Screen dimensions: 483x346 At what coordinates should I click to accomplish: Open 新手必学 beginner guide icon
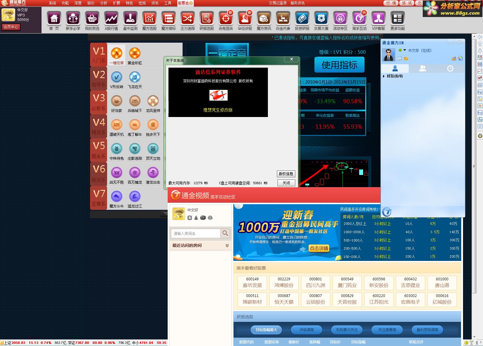click(73, 19)
